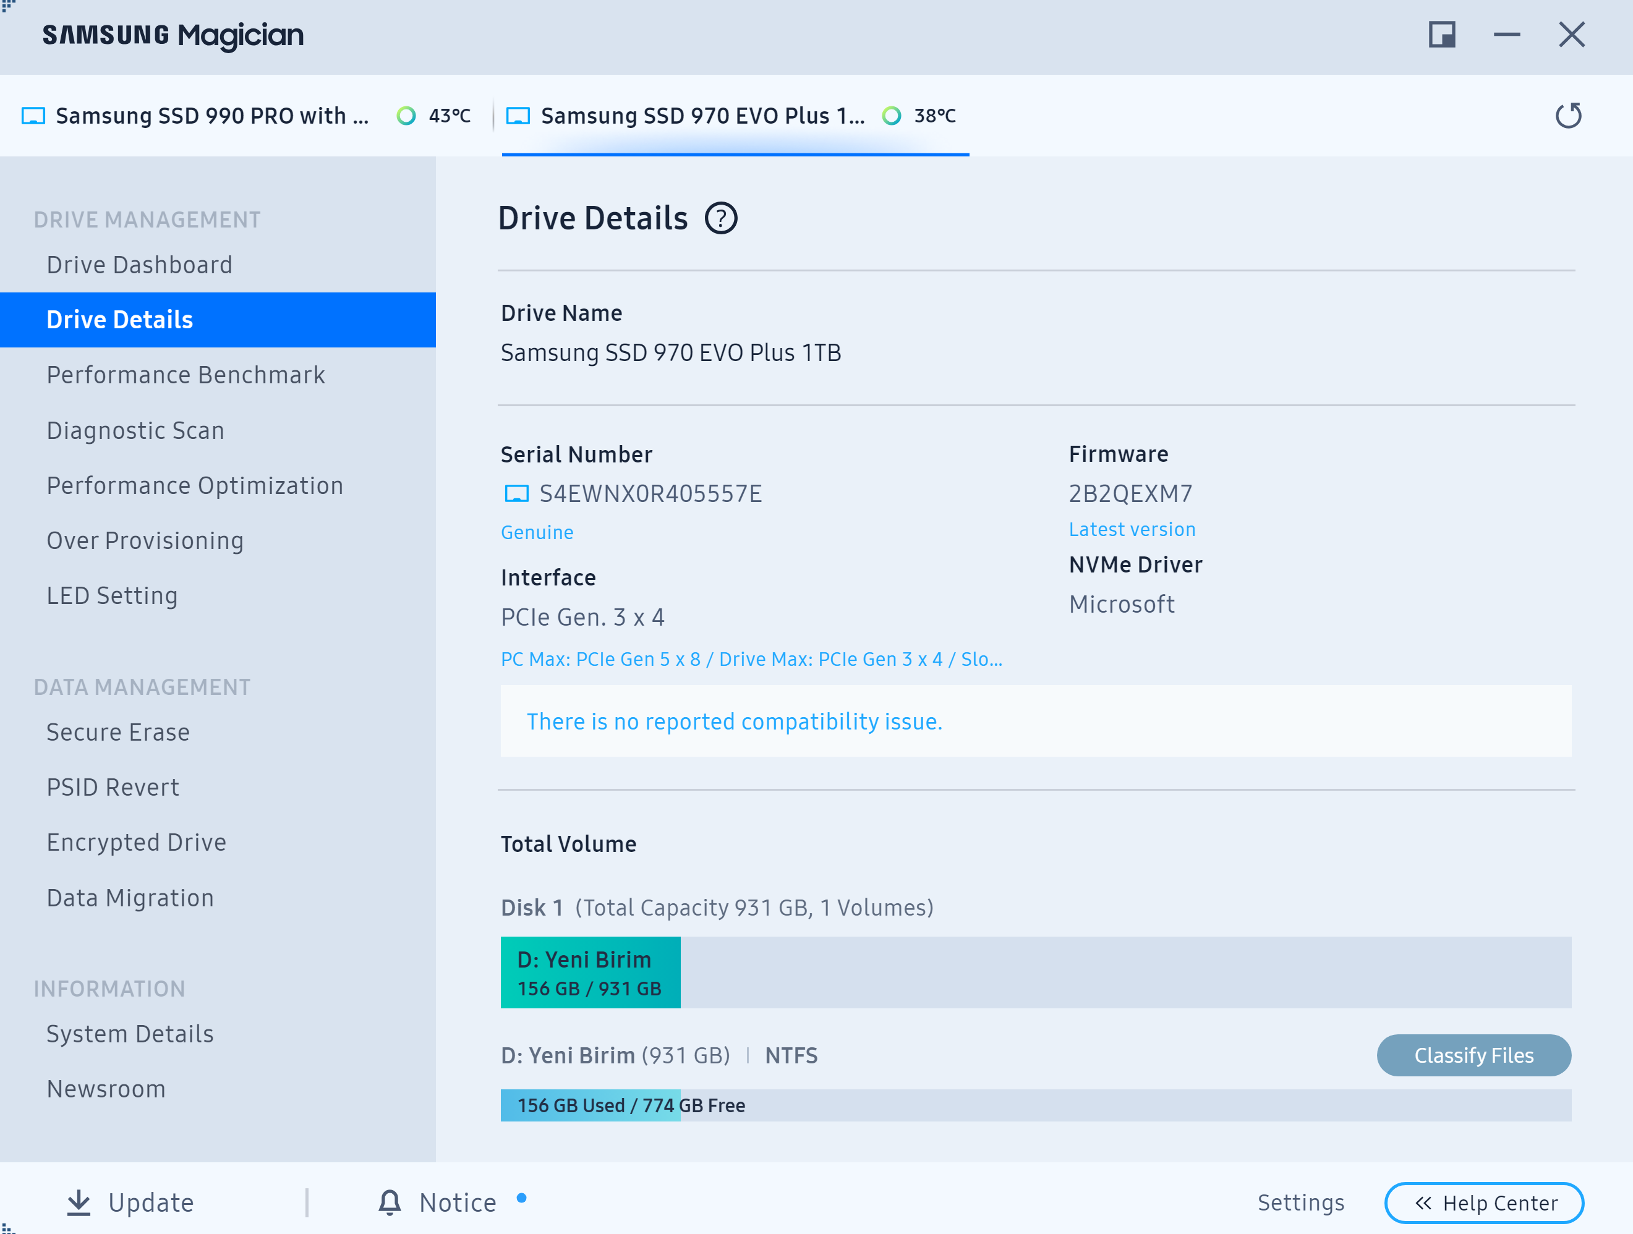Click the PC Max PCIe Gen link

click(751, 659)
